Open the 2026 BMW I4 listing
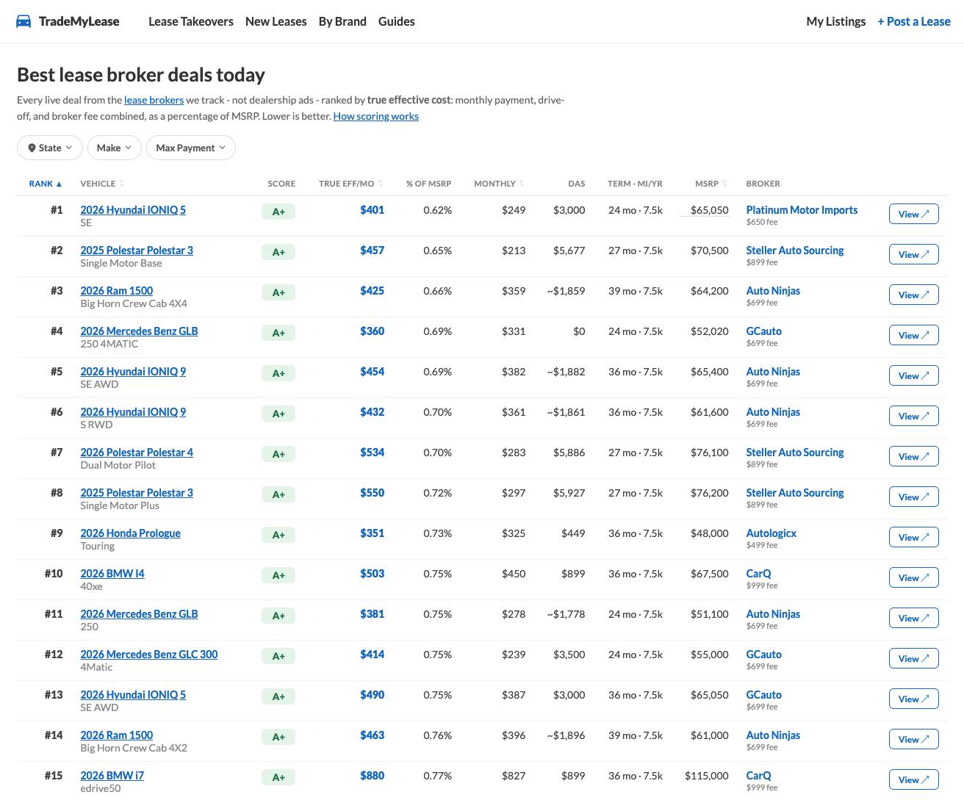The image size is (964, 800). 112,574
